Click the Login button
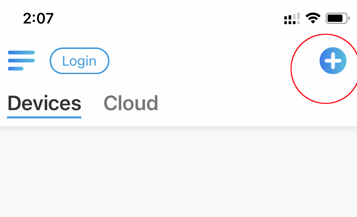 79,61
